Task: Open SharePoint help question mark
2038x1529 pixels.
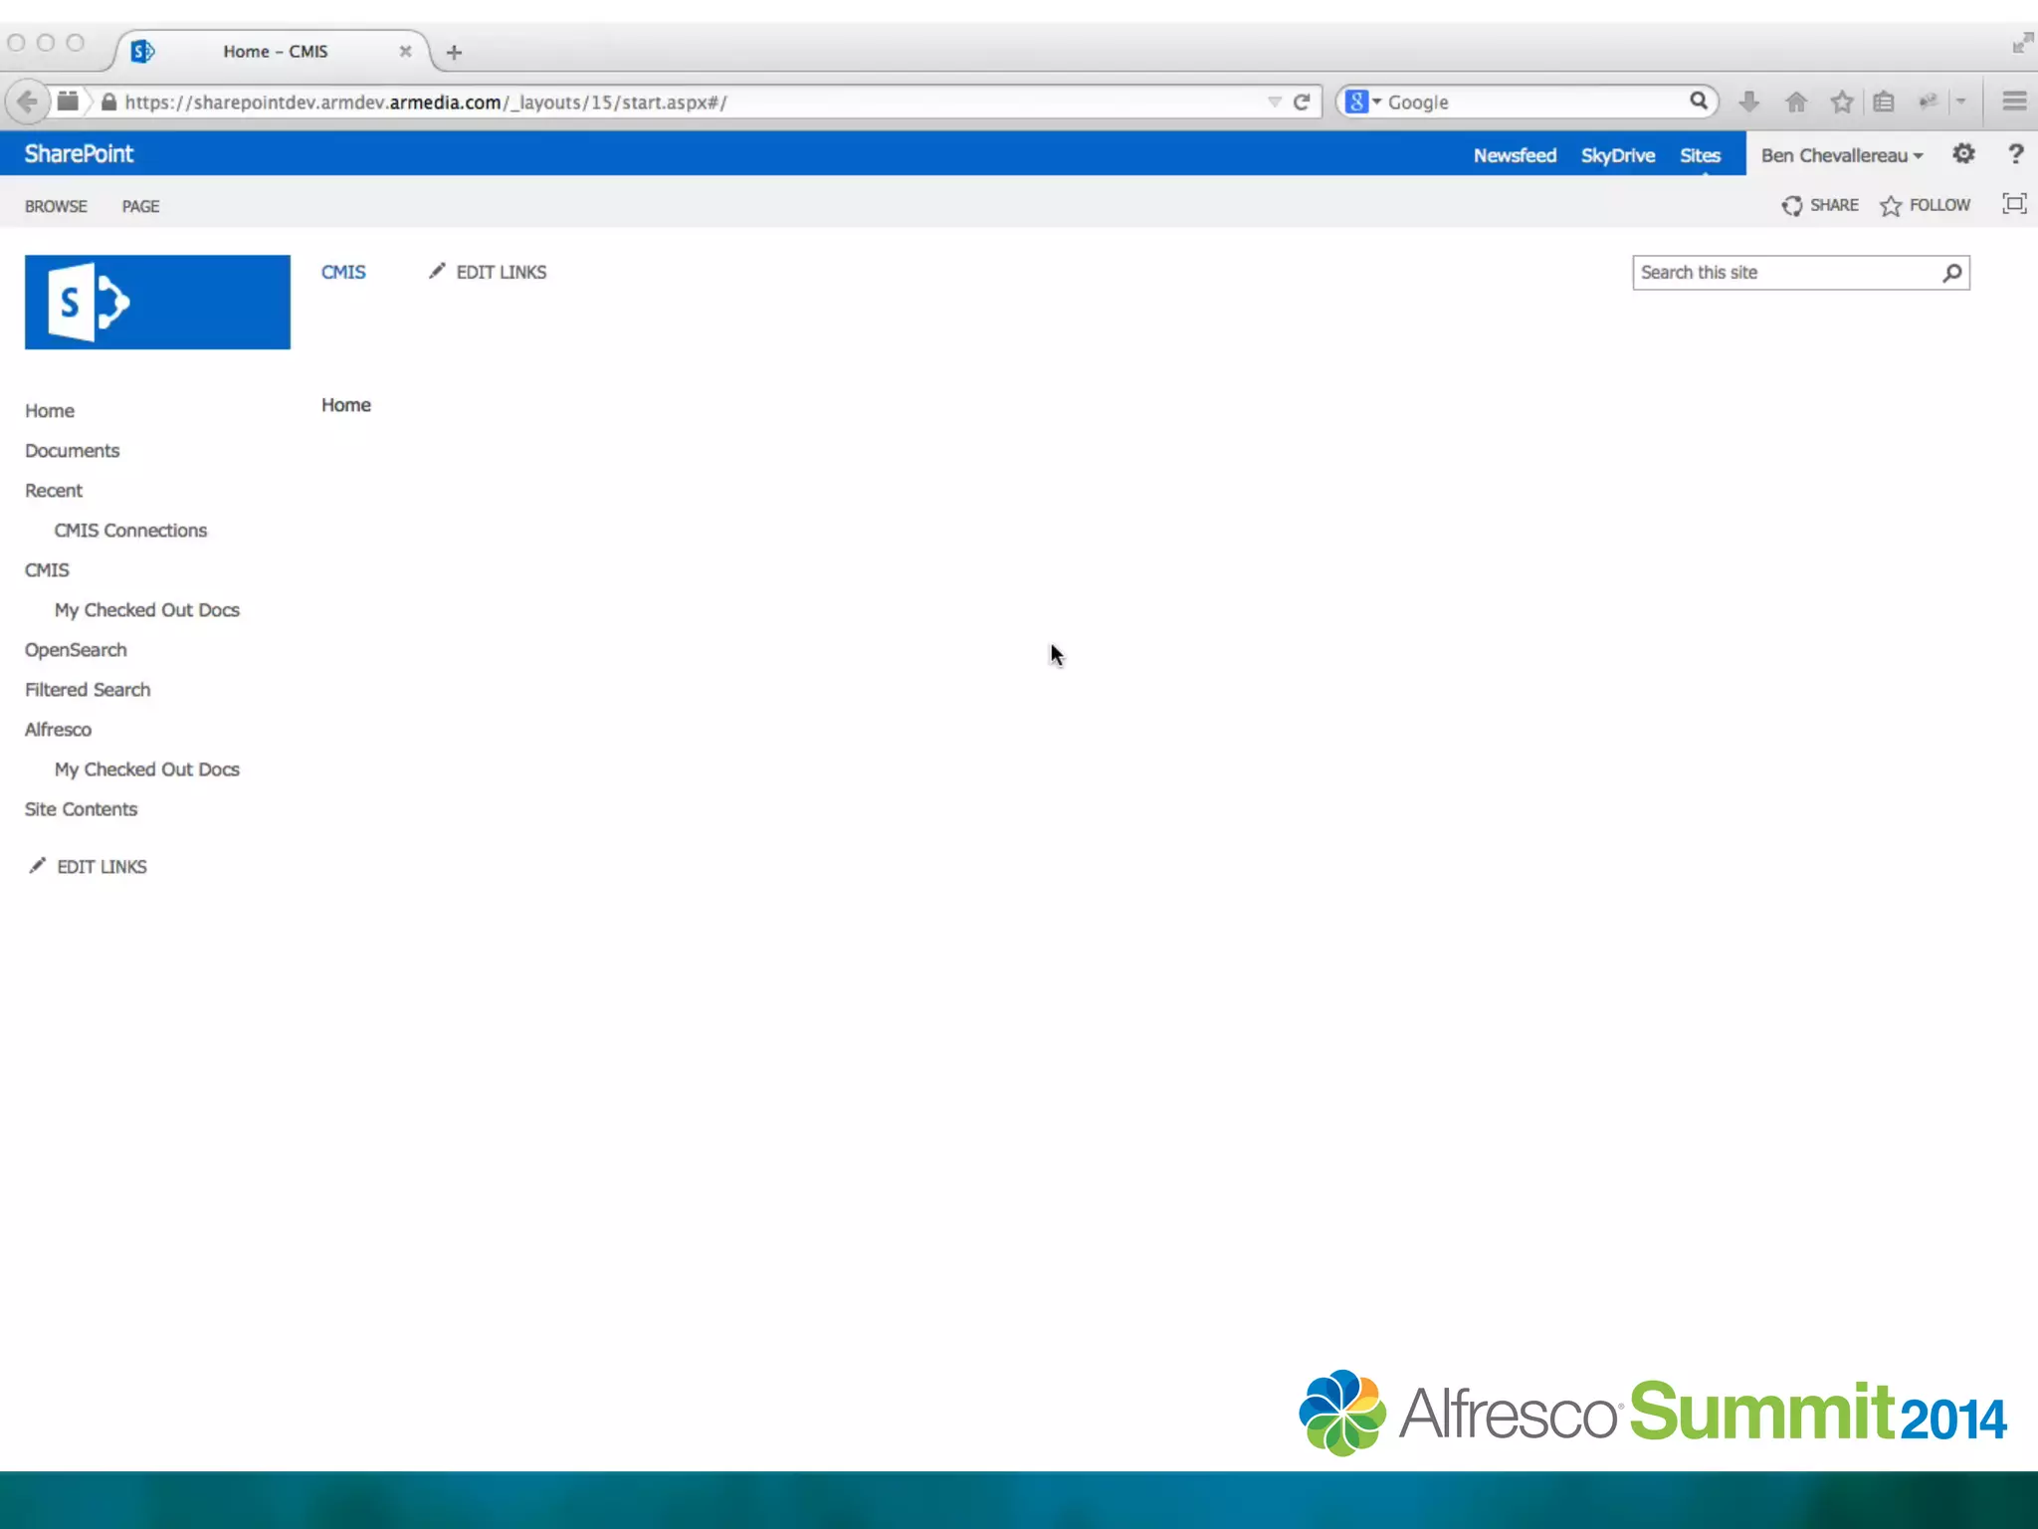Action: [x=2016, y=154]
